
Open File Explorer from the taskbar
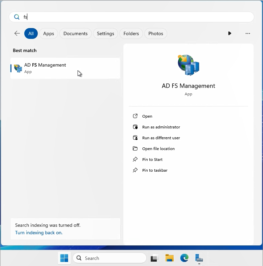point(169,258)
